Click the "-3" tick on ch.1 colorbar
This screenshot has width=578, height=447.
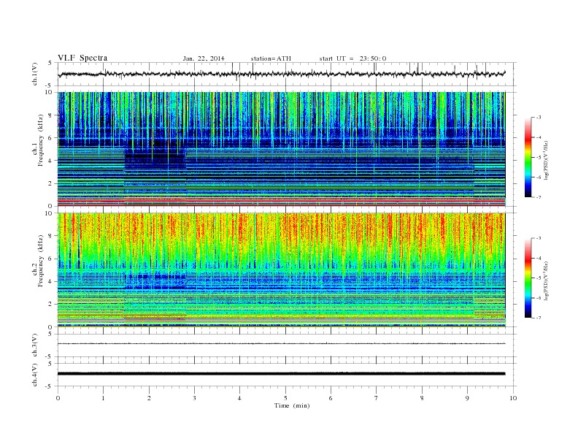tap(539, 118)
